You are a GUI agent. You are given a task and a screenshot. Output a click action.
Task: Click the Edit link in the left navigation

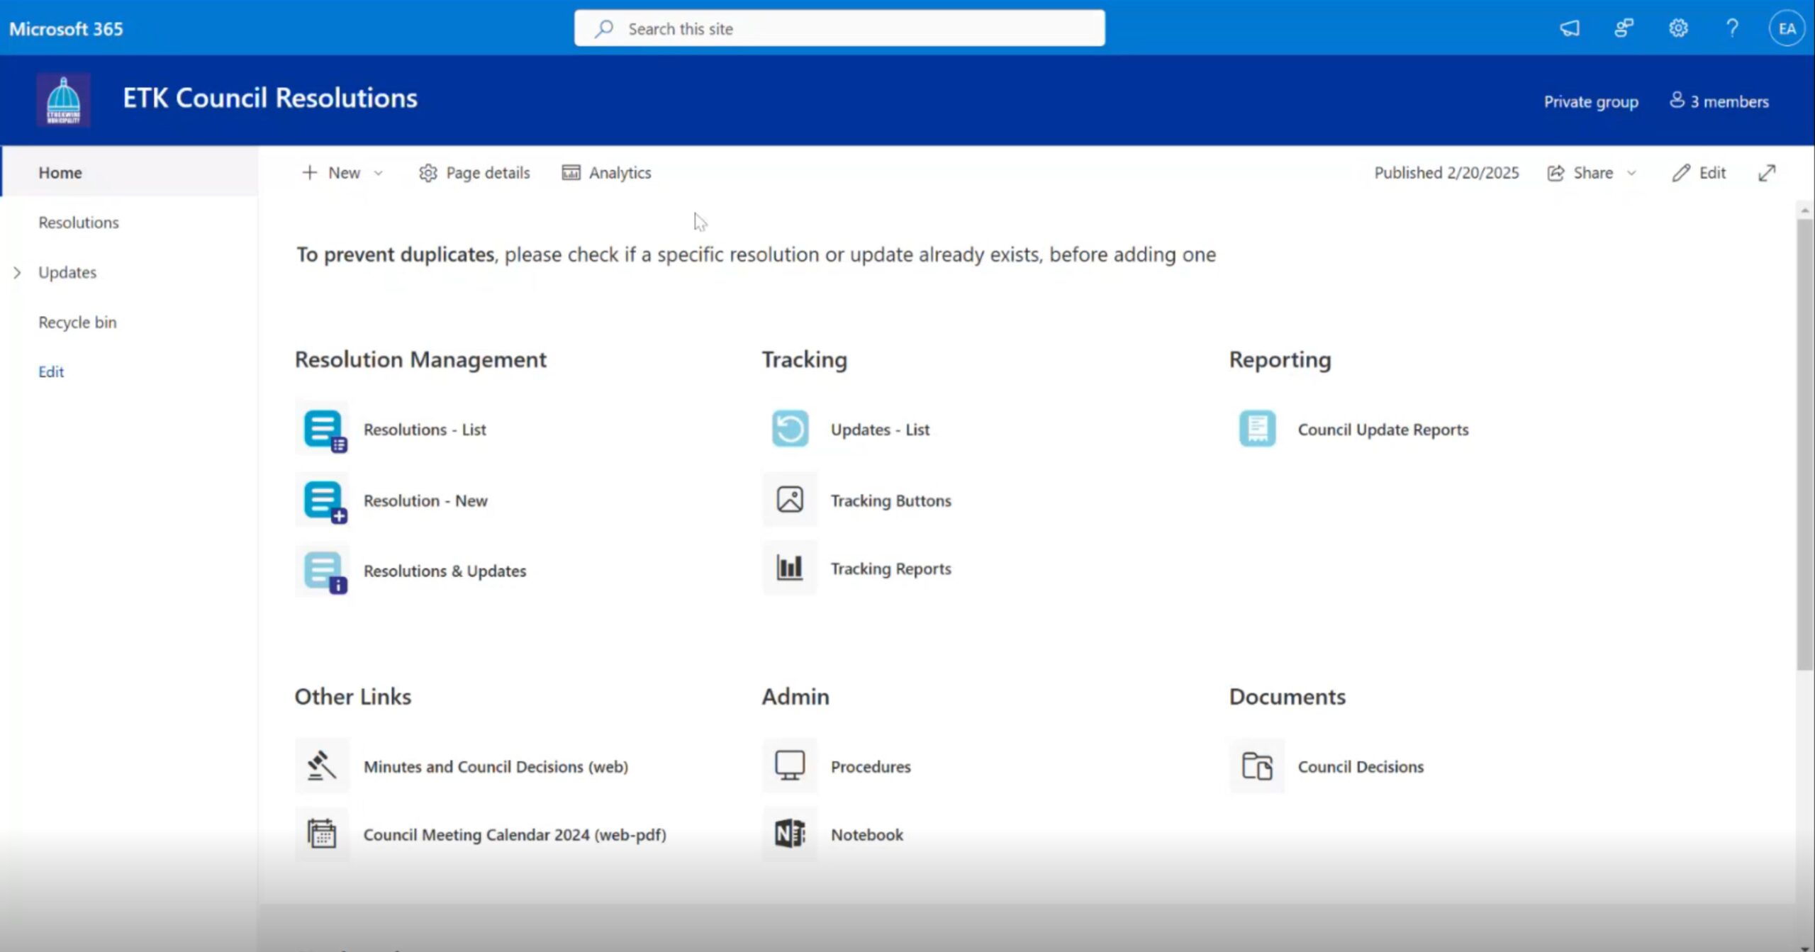[51, 372]
